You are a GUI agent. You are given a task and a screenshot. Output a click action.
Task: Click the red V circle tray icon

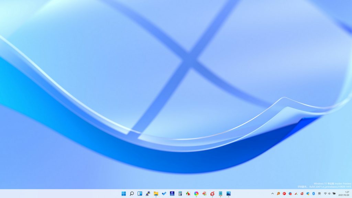284,194
